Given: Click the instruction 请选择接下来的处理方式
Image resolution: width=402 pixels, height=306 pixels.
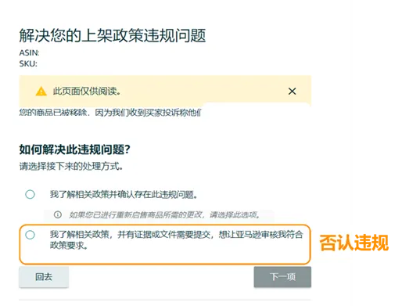Looking at the screenshot, I should point(71,166).
